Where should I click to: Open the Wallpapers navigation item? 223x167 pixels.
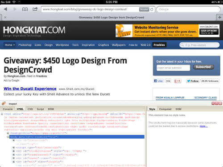click(119, 45)
